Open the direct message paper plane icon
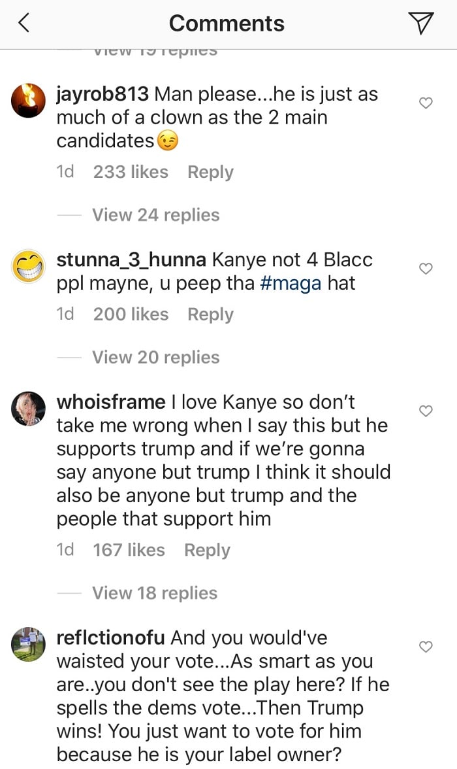The height and width of the screenshot is (769, 457). [421, 24]
